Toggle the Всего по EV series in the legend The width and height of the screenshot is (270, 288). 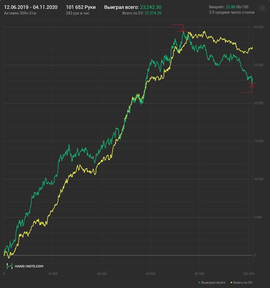(x=242, y=283)
